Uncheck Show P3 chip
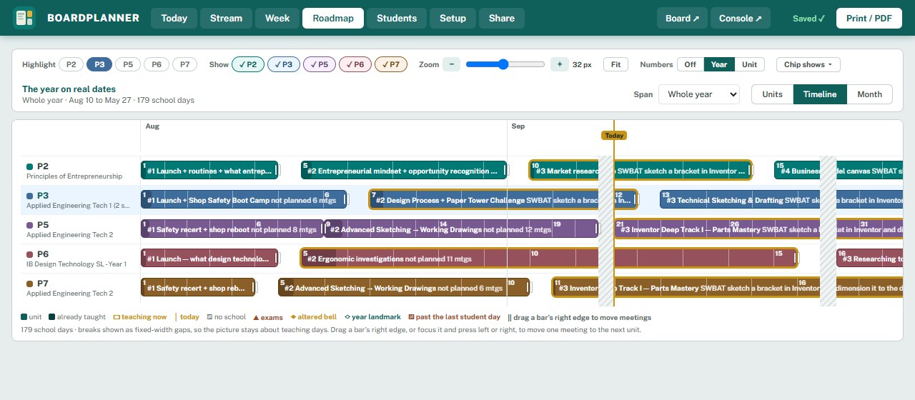The width and height of the screenshot is (915, 400). coord(284,64)
